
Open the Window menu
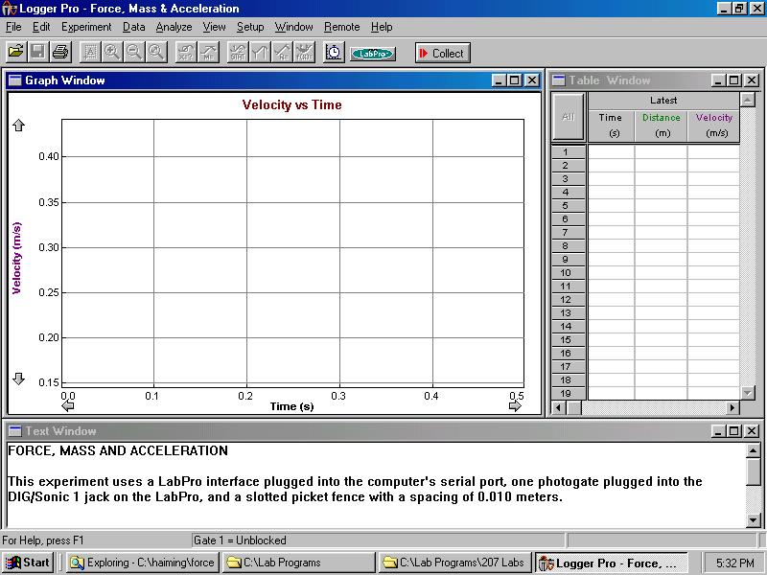pyautogui.click(x=293, y=27)
